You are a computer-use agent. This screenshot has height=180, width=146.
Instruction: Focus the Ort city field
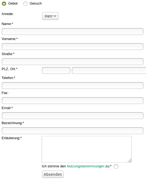click(109, 70)
